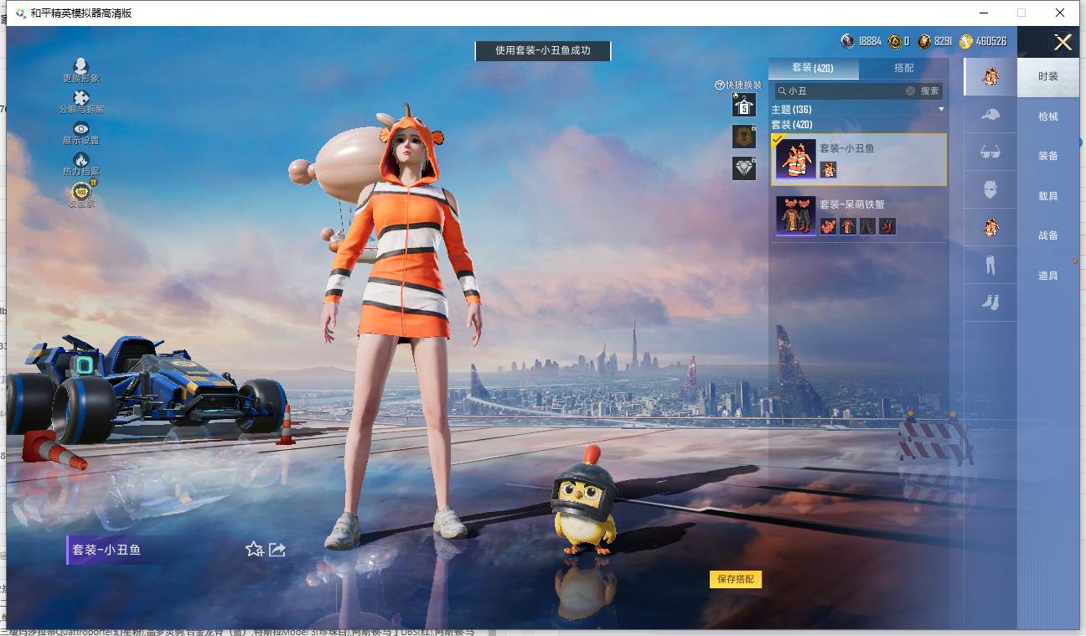The width and height of the screenshot is (1086, 636).
Task: Click the 搜索 search button
Action: tap(930, 90)
